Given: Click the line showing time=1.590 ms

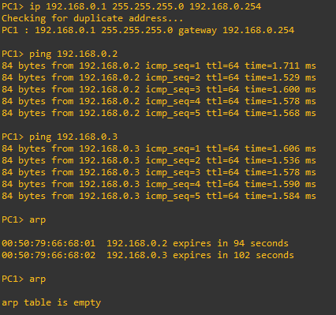Looking at the screenshot, I should click(x=159, y=184).
